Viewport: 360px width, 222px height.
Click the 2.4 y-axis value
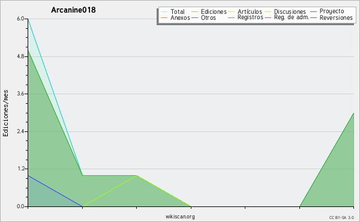tap(20, 131)
